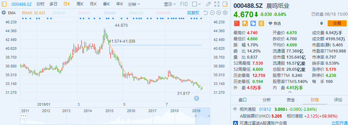The width and height of the screenshot is (348, 125).
Task: Open the 财报 tab
Action: (x=314, y=100)
